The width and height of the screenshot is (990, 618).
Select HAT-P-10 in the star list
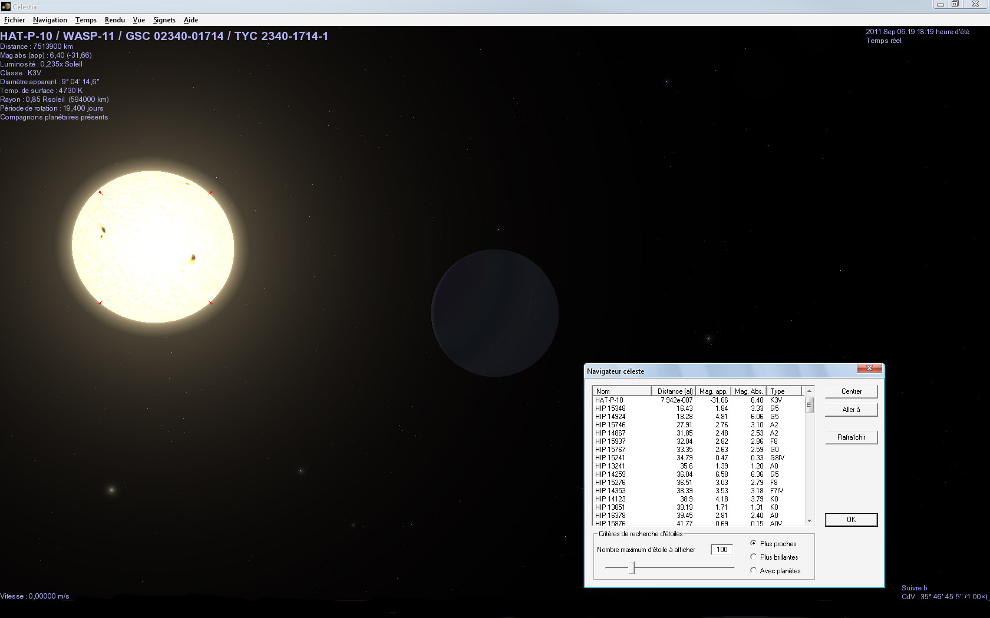(x=698, y=400)
